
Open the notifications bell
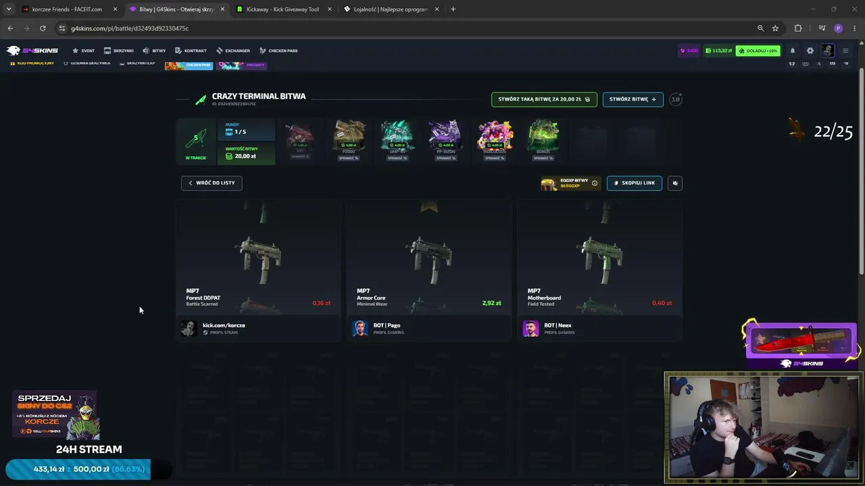tap(793, 51)
